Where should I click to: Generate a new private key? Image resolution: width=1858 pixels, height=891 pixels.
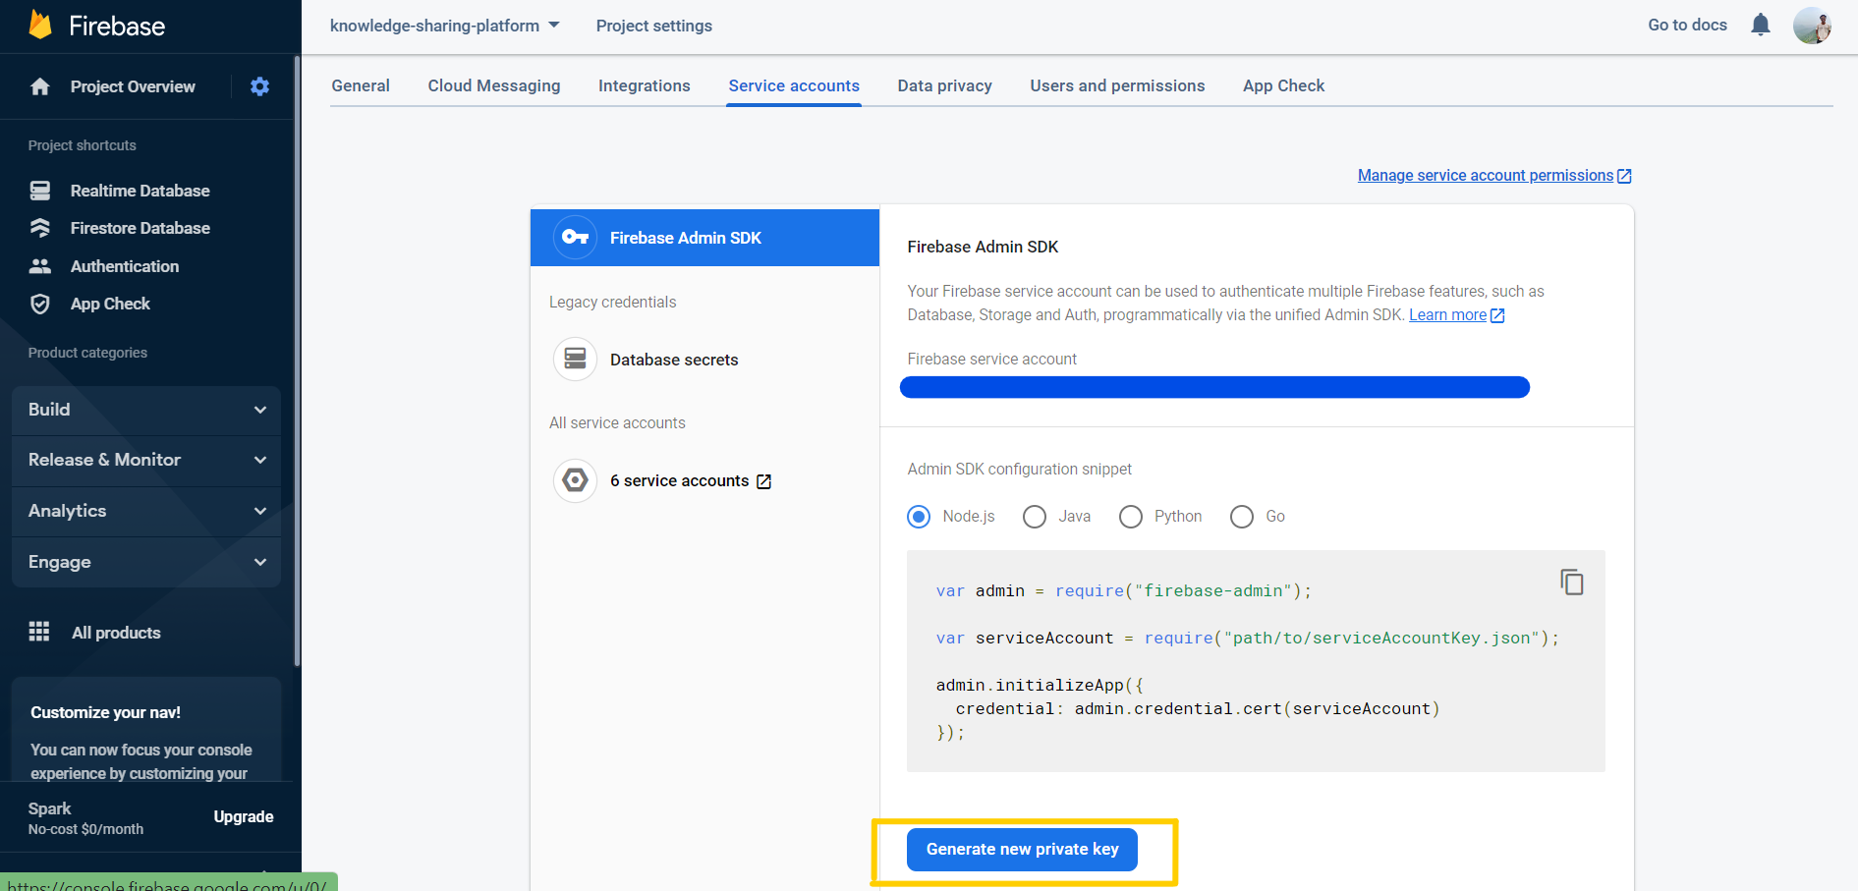(x=1021, y=849)
